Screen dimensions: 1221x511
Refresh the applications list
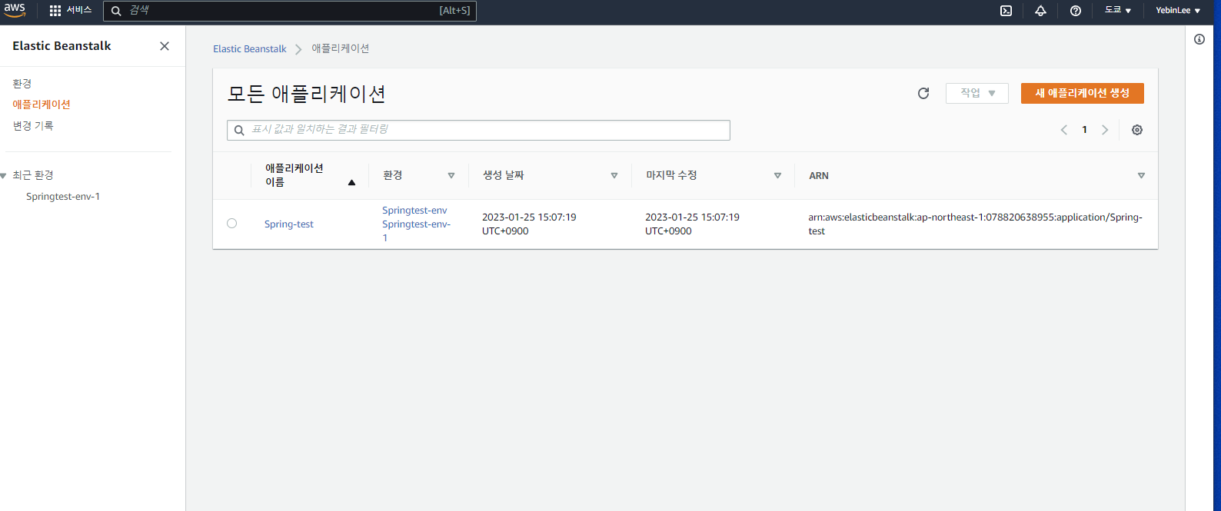tap(923, 93)
